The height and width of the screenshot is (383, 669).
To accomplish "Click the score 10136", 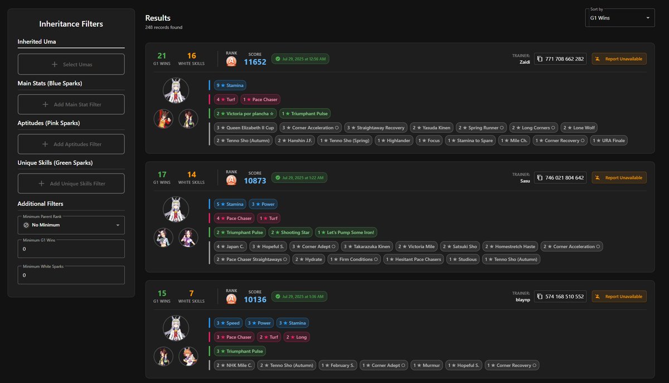I will [x=255, y=299].
